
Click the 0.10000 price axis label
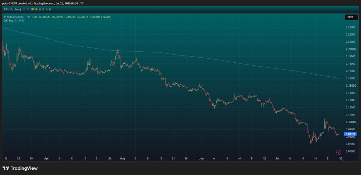tap(350, 122)
